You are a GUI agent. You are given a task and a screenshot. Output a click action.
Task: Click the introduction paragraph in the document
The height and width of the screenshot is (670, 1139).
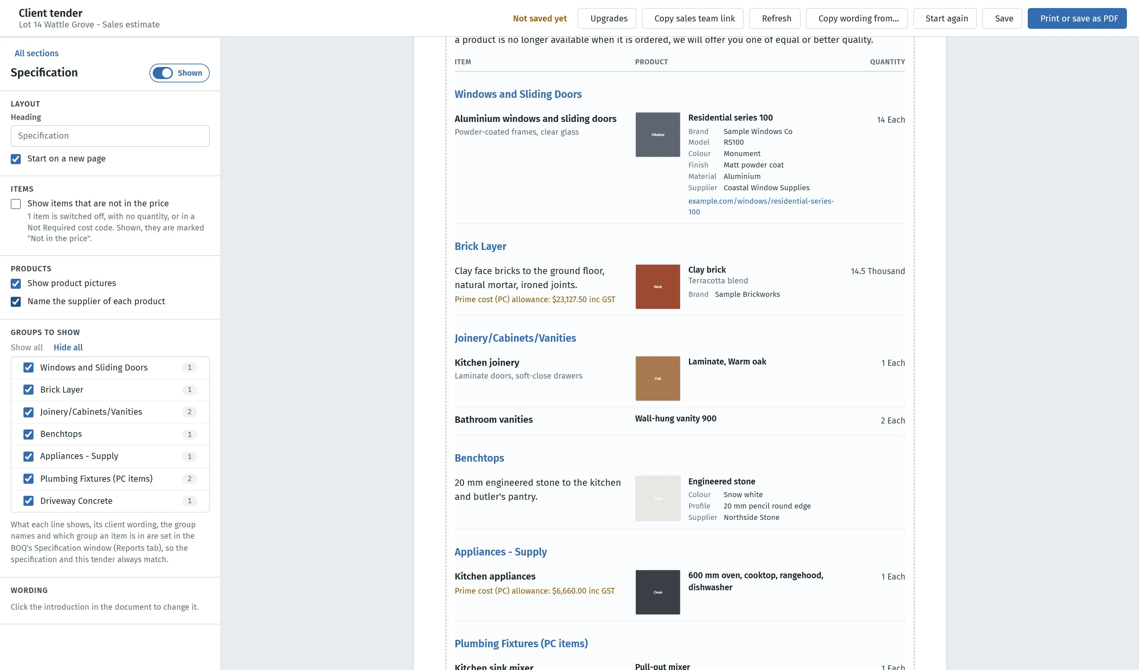pyautogui.click(x=664, y=40)
